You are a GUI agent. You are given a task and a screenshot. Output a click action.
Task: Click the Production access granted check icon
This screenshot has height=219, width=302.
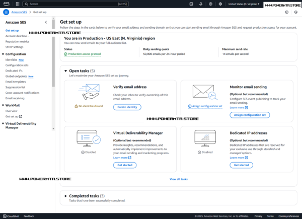(x=65, y=54)
